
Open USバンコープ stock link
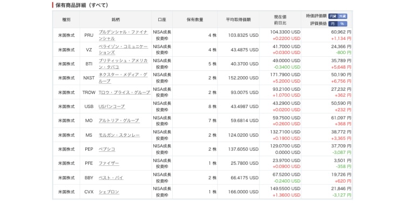click(x=112, y=106)
